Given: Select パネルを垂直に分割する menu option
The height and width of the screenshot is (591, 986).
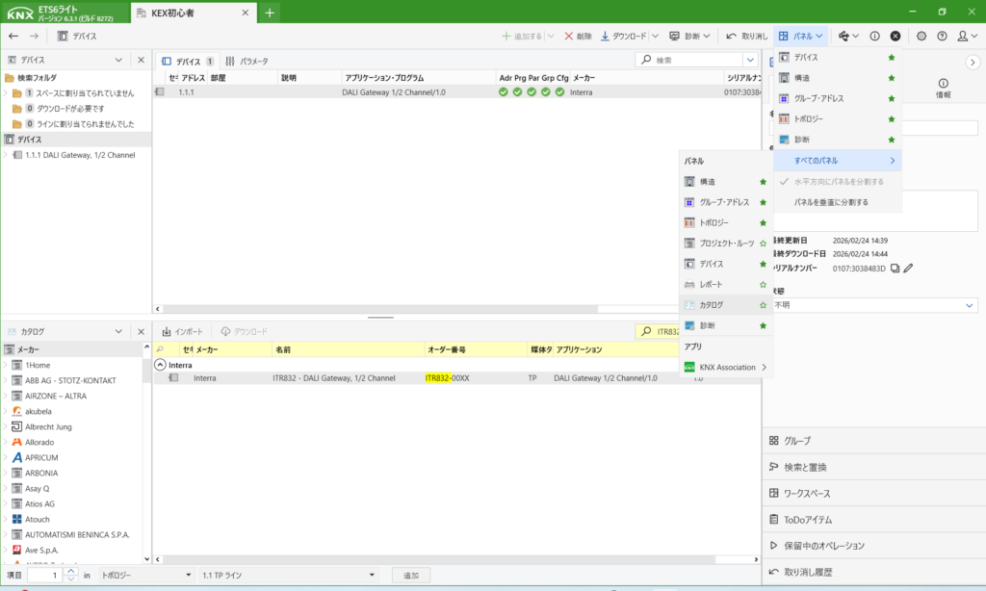Looking at the screenshot, I should point(830,202).
